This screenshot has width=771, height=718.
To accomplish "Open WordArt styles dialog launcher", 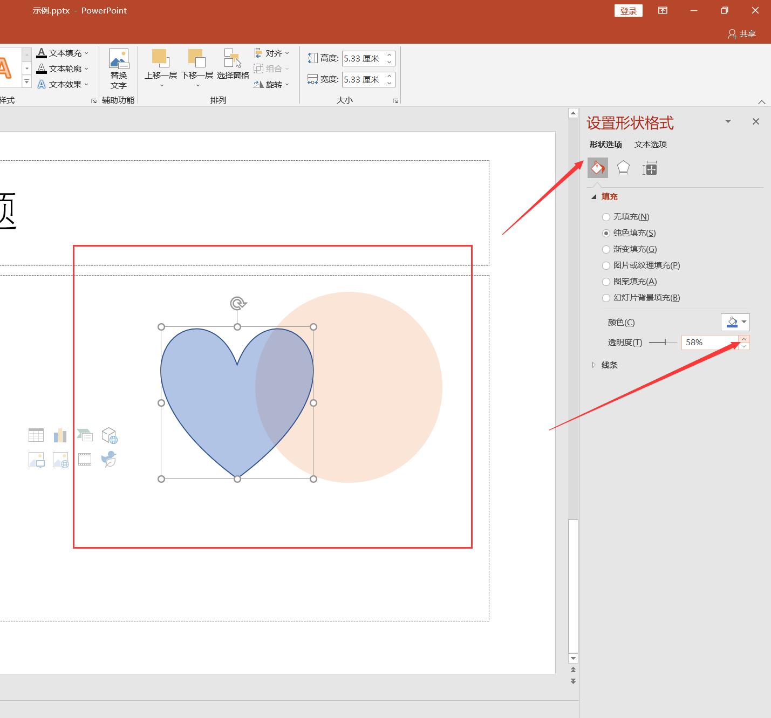I will [x=94, y=101].
